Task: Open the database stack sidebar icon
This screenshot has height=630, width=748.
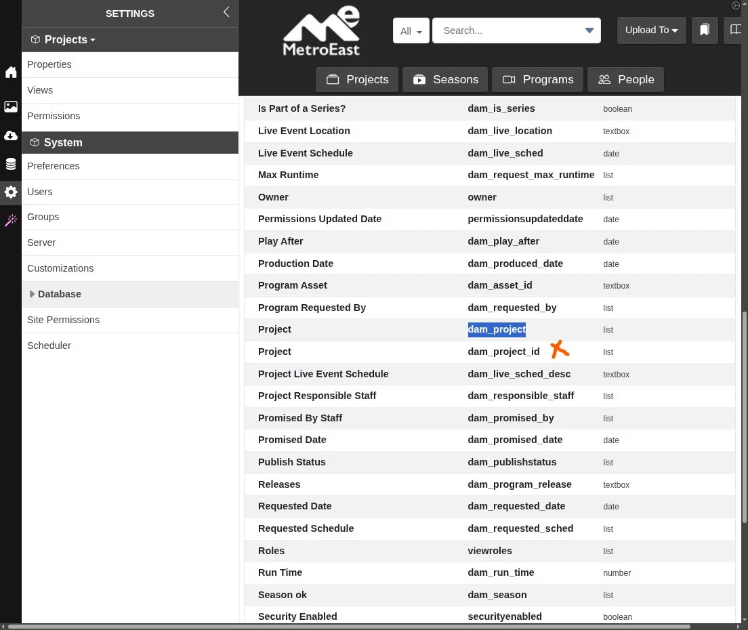Action: pyautogui.click(x=11, y=164)
